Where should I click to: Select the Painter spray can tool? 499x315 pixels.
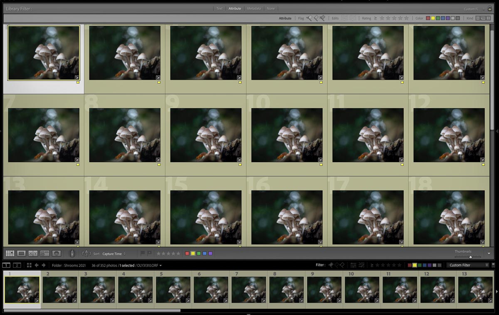pos(72,253)
